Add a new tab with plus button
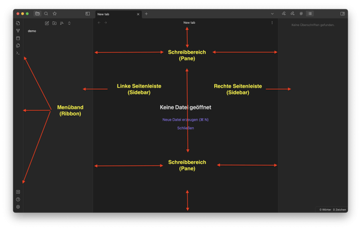The width and height of the screenshot is (361, 230). pos(146,14)
